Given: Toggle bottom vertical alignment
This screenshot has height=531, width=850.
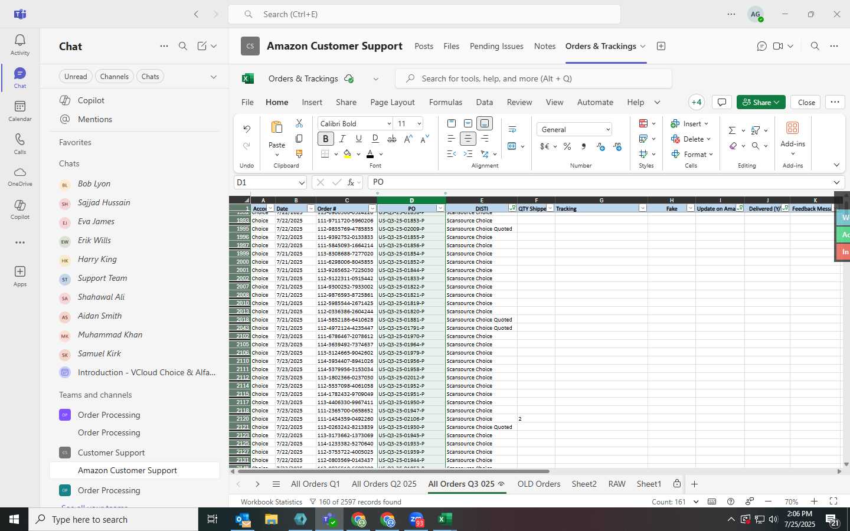Looking at the screenshot, I should (x=485, y=123).
